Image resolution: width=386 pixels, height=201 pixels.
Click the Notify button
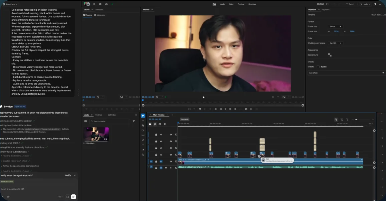[68, 175]
